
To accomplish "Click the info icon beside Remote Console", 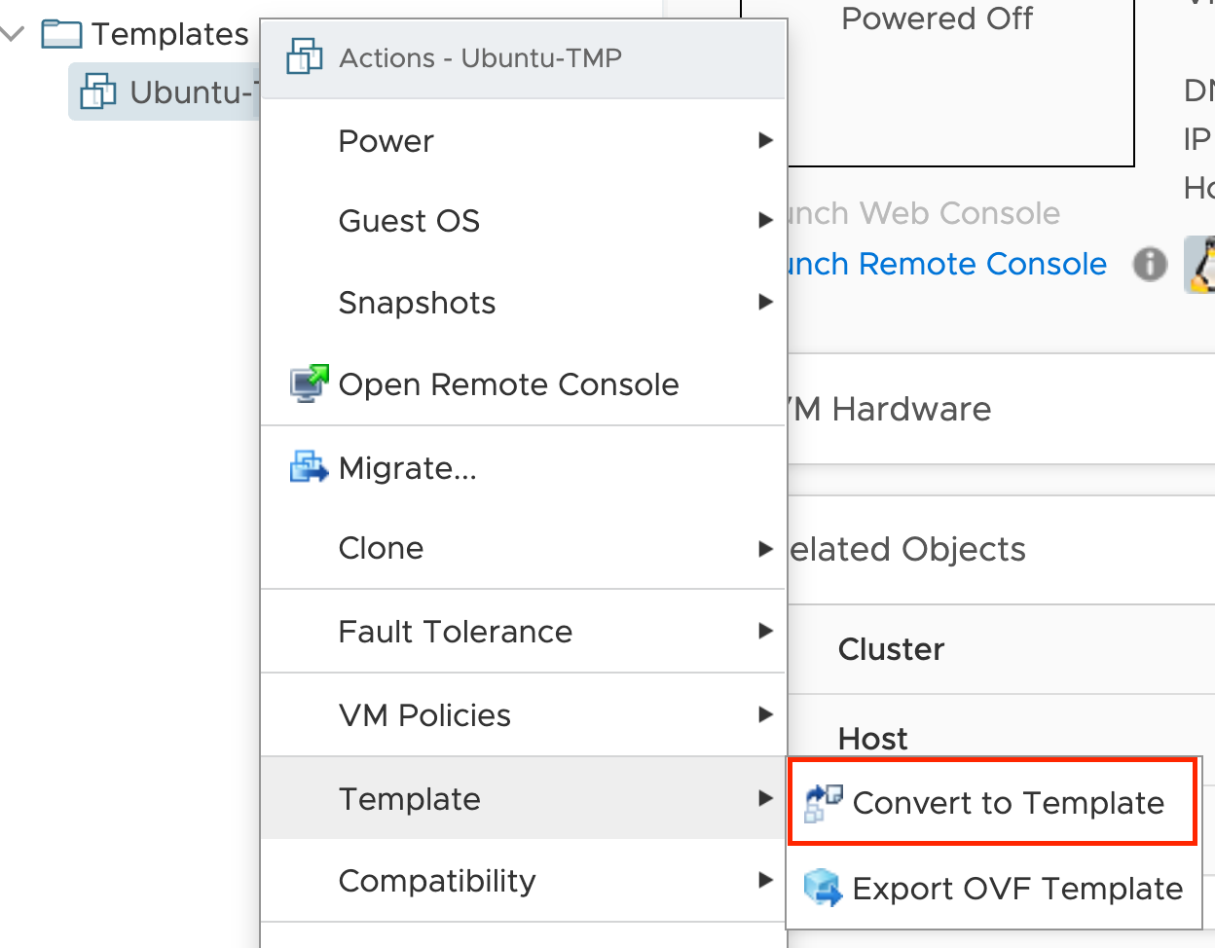I will click(1150, 264).
